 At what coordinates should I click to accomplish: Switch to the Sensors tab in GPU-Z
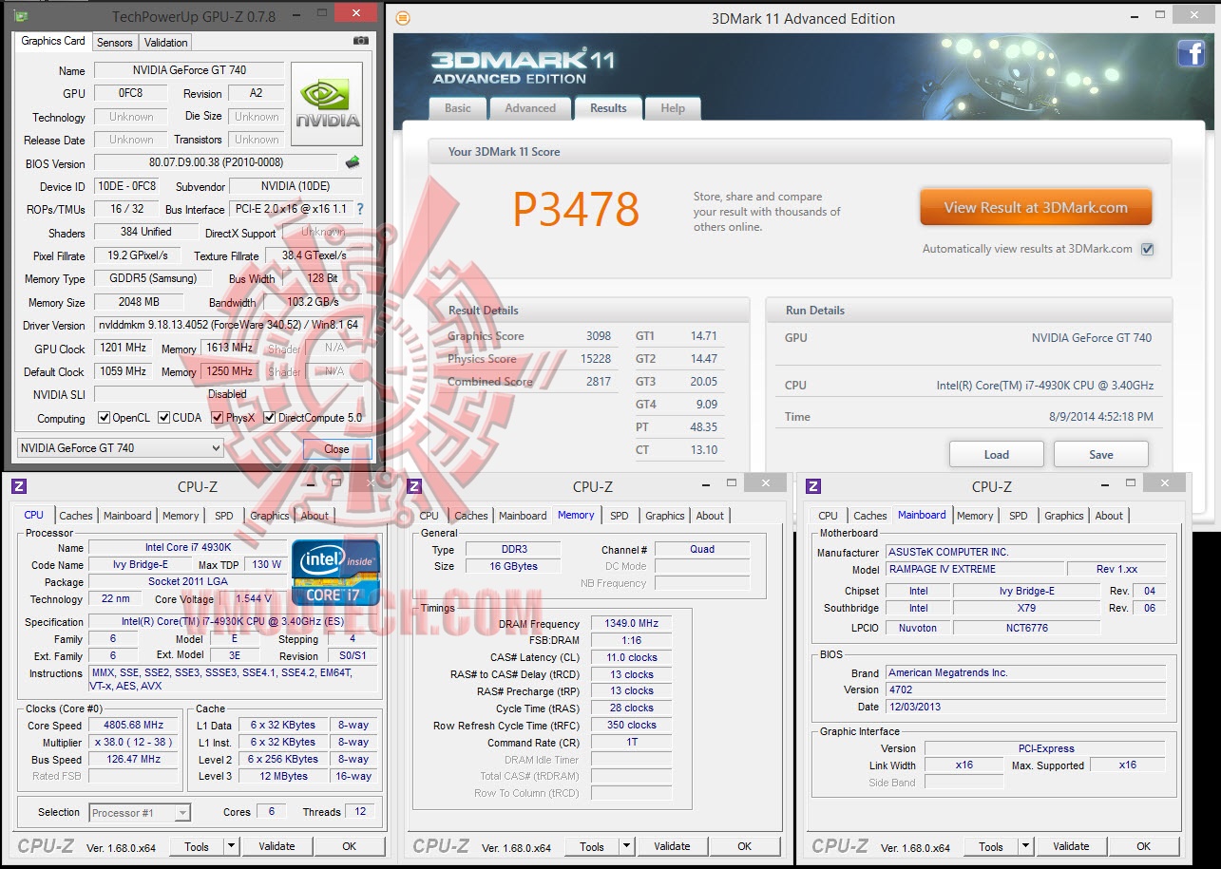click(115, 43)
